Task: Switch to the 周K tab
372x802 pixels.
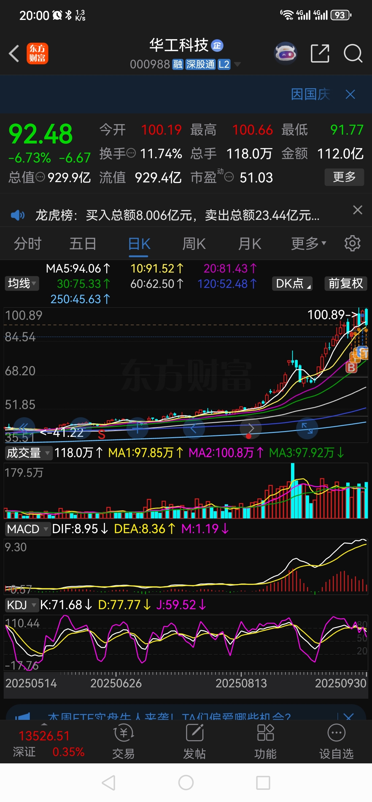Action: pyautogui.click(x=194, y=244)
